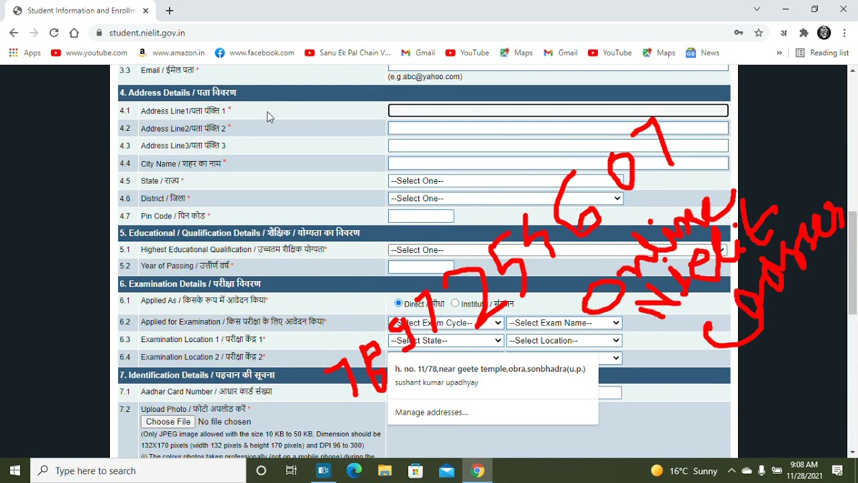Open Highest Educational Qualification dropdown
Screen dimensions: 858x483
[x=558, y=250]
